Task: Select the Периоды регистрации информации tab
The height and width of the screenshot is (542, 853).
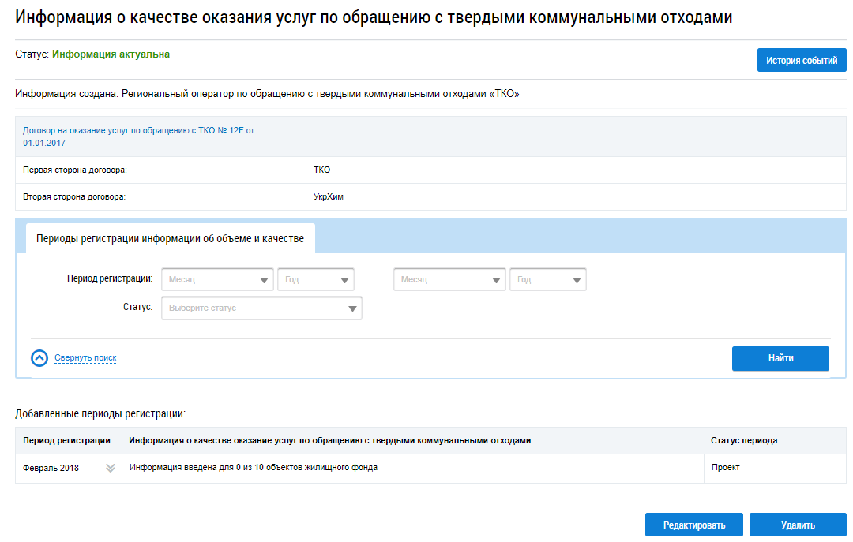Action: click(x=171, y=238)
